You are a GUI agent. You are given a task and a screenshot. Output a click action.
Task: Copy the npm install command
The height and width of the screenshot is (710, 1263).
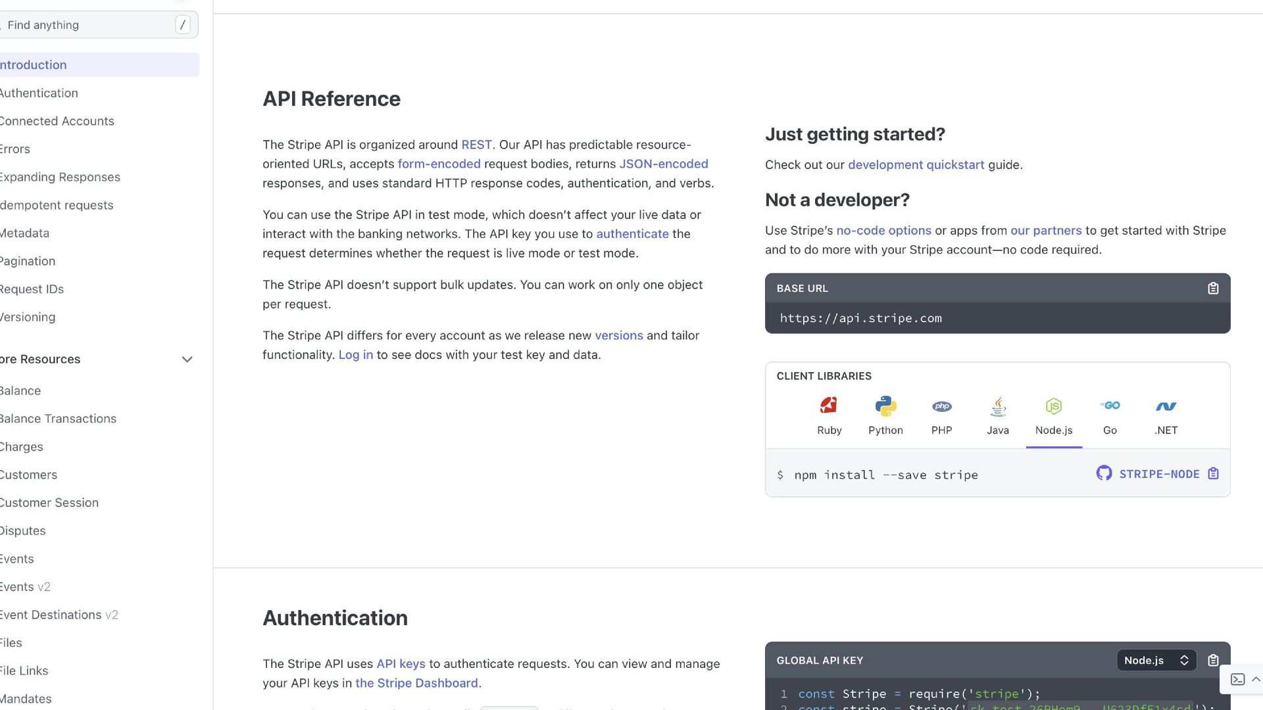tap(1214, 474)
